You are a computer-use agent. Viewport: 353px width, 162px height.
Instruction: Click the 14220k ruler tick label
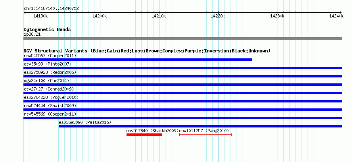(218, 16)
